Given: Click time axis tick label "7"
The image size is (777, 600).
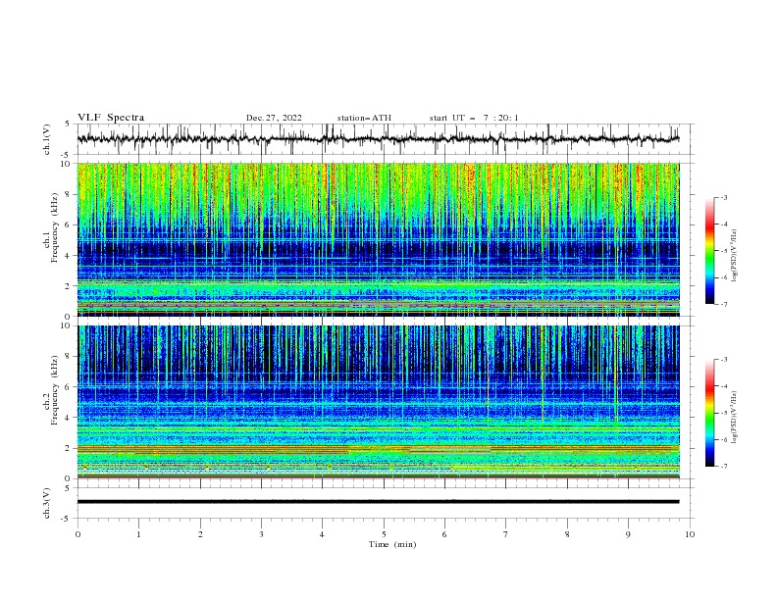Looking at the screenshot, I should click(x=506, y=534).
